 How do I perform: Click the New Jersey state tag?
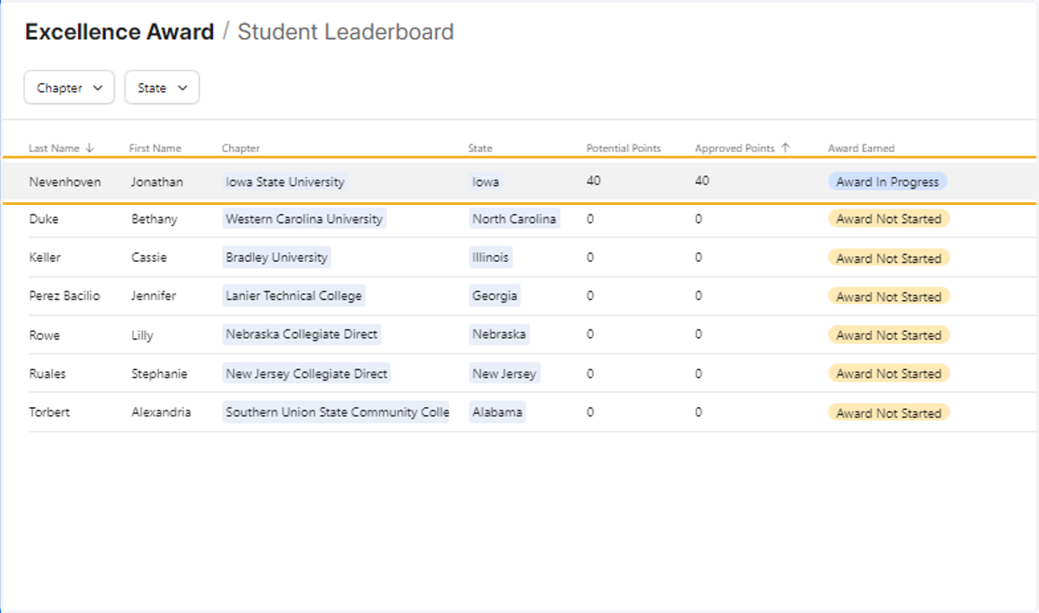505,374
